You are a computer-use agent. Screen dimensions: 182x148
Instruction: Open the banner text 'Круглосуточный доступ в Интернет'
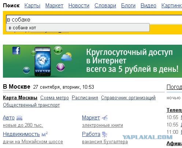point(129,56)
